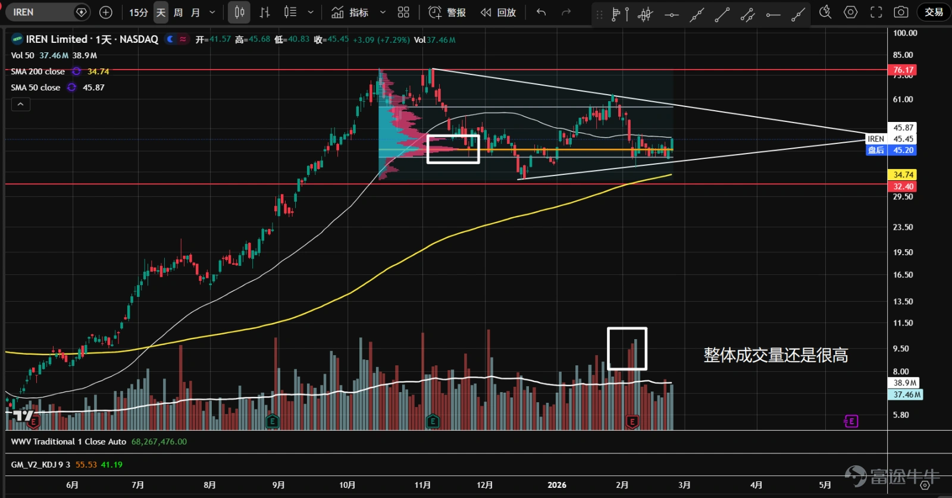Select the candlestick chart style icon
This screenshot has height=498, width=952.
tap(239, 12)
